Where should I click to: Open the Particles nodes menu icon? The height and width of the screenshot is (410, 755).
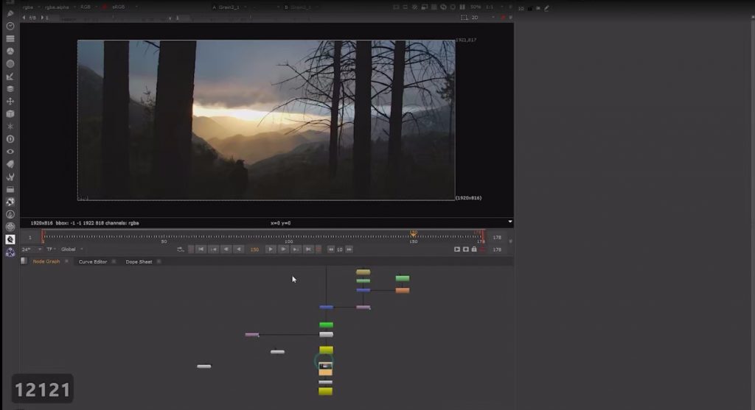click(x=10, y=127)
